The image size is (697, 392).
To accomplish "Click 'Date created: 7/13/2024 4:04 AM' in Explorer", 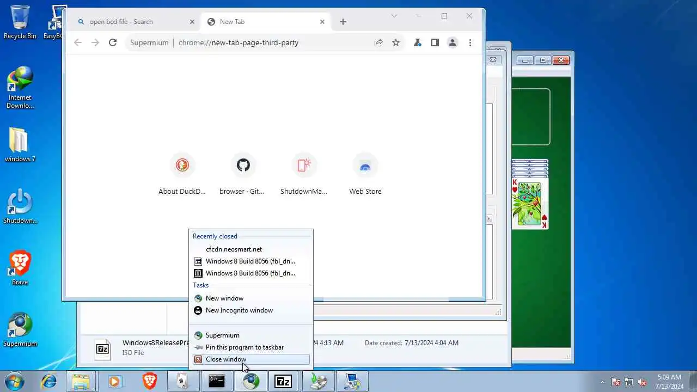I will [412, 343].
